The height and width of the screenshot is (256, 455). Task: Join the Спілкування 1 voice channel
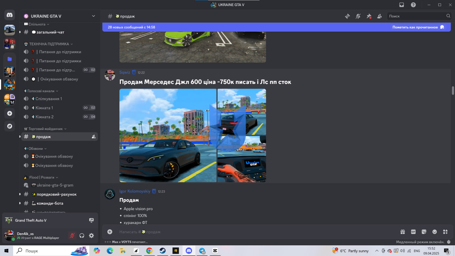59,98
